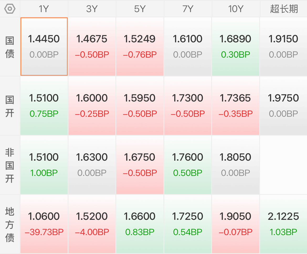The width and height of the screenshot is (307, 254).
Task: Open 国债 7Y cell showing 1.6100
Action: click(x=188, y=47)
